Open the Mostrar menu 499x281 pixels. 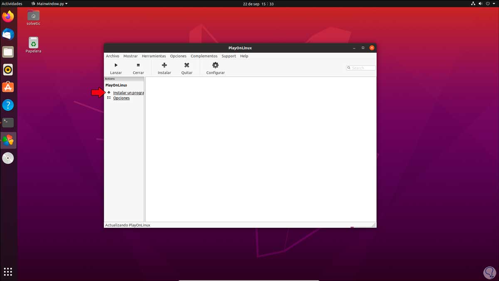pyautogui.click(x=131, y=56)
